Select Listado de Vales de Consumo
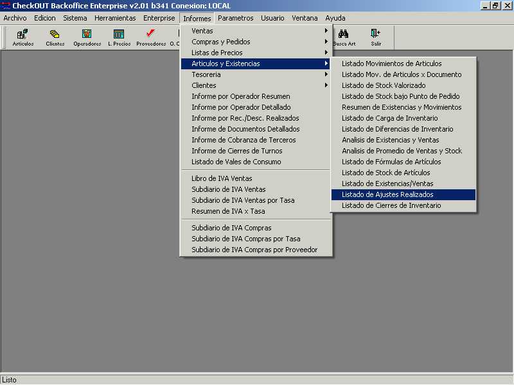Screen dimensions: 514x385 coord(255,162)
